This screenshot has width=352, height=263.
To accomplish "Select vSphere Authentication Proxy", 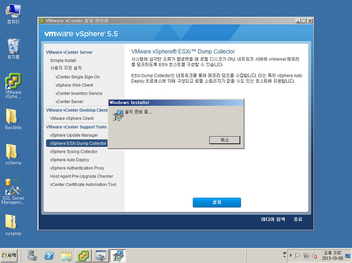I will 77,168.
